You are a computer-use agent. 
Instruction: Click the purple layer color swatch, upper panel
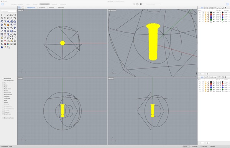pos(211,16)
